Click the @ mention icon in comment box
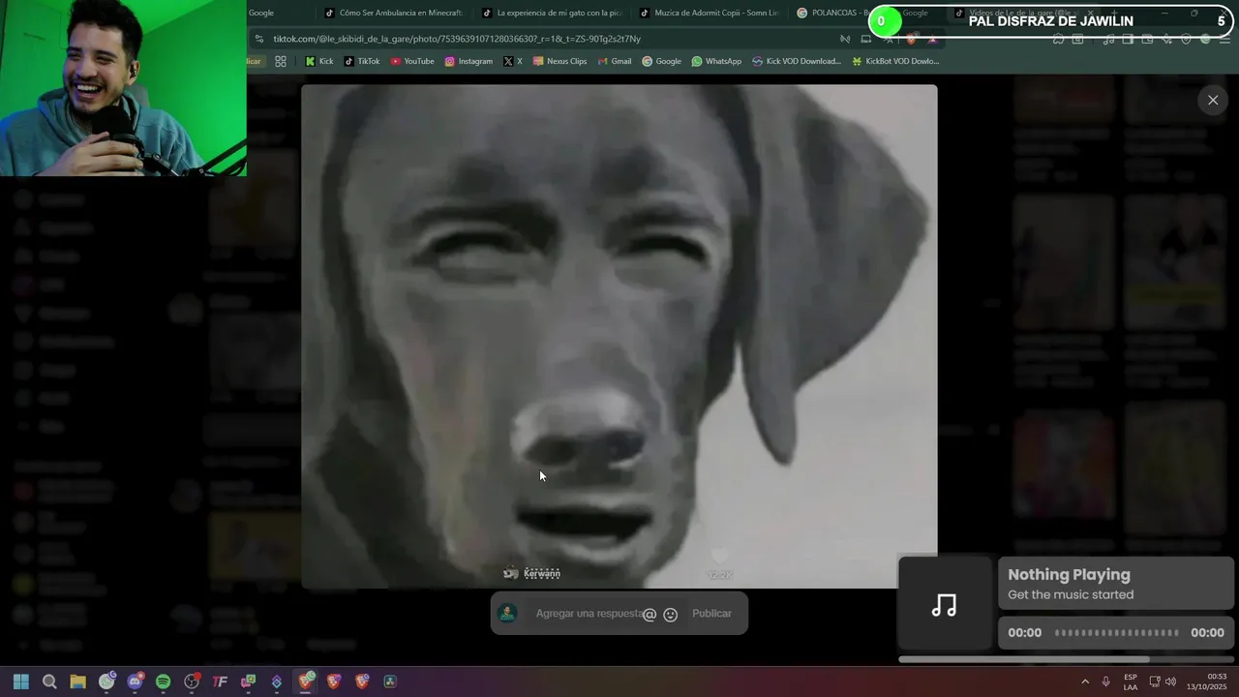This screenshot has height=697, width=1239. click(650, 614)
